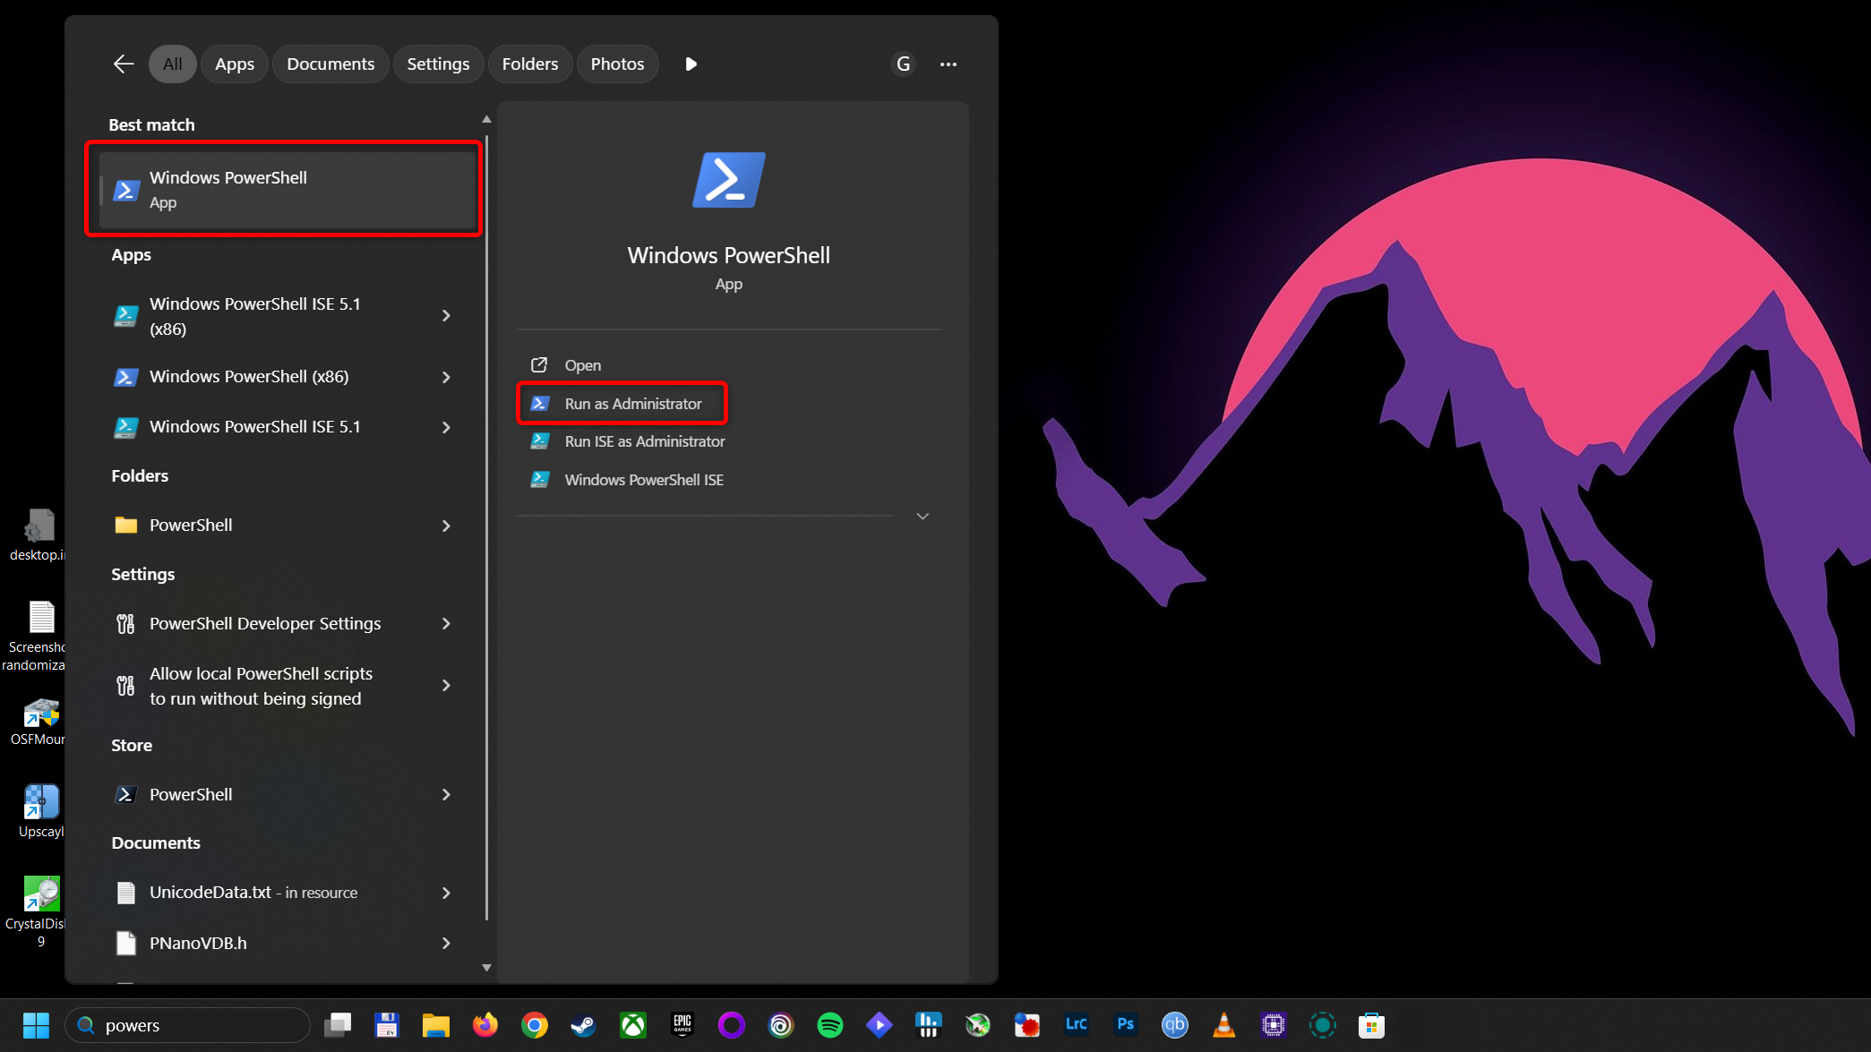Open qBittorrent from the taskbar
1871x1052 pixels.
coord(1175,1025)
